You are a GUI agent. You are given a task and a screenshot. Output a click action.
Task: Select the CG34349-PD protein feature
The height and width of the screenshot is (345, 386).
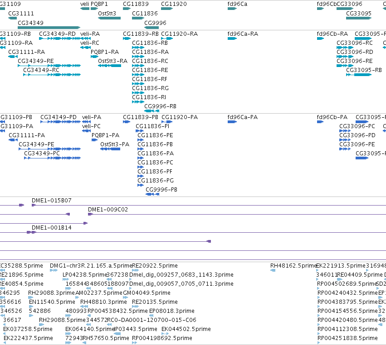(59, 117)
